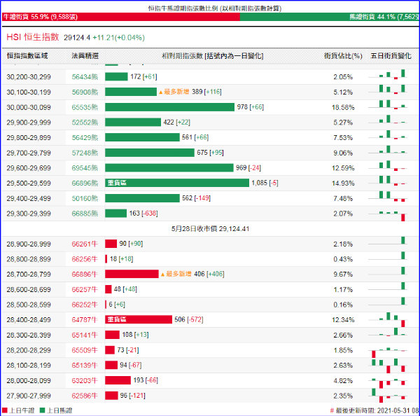Click the green 上日熊證 legend square
Image resolution: width=420 pixels, height=416 pixels.
click(x=42, y=410)
